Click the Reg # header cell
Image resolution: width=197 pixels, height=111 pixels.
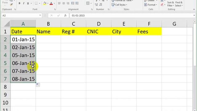(x=73, y=31)
